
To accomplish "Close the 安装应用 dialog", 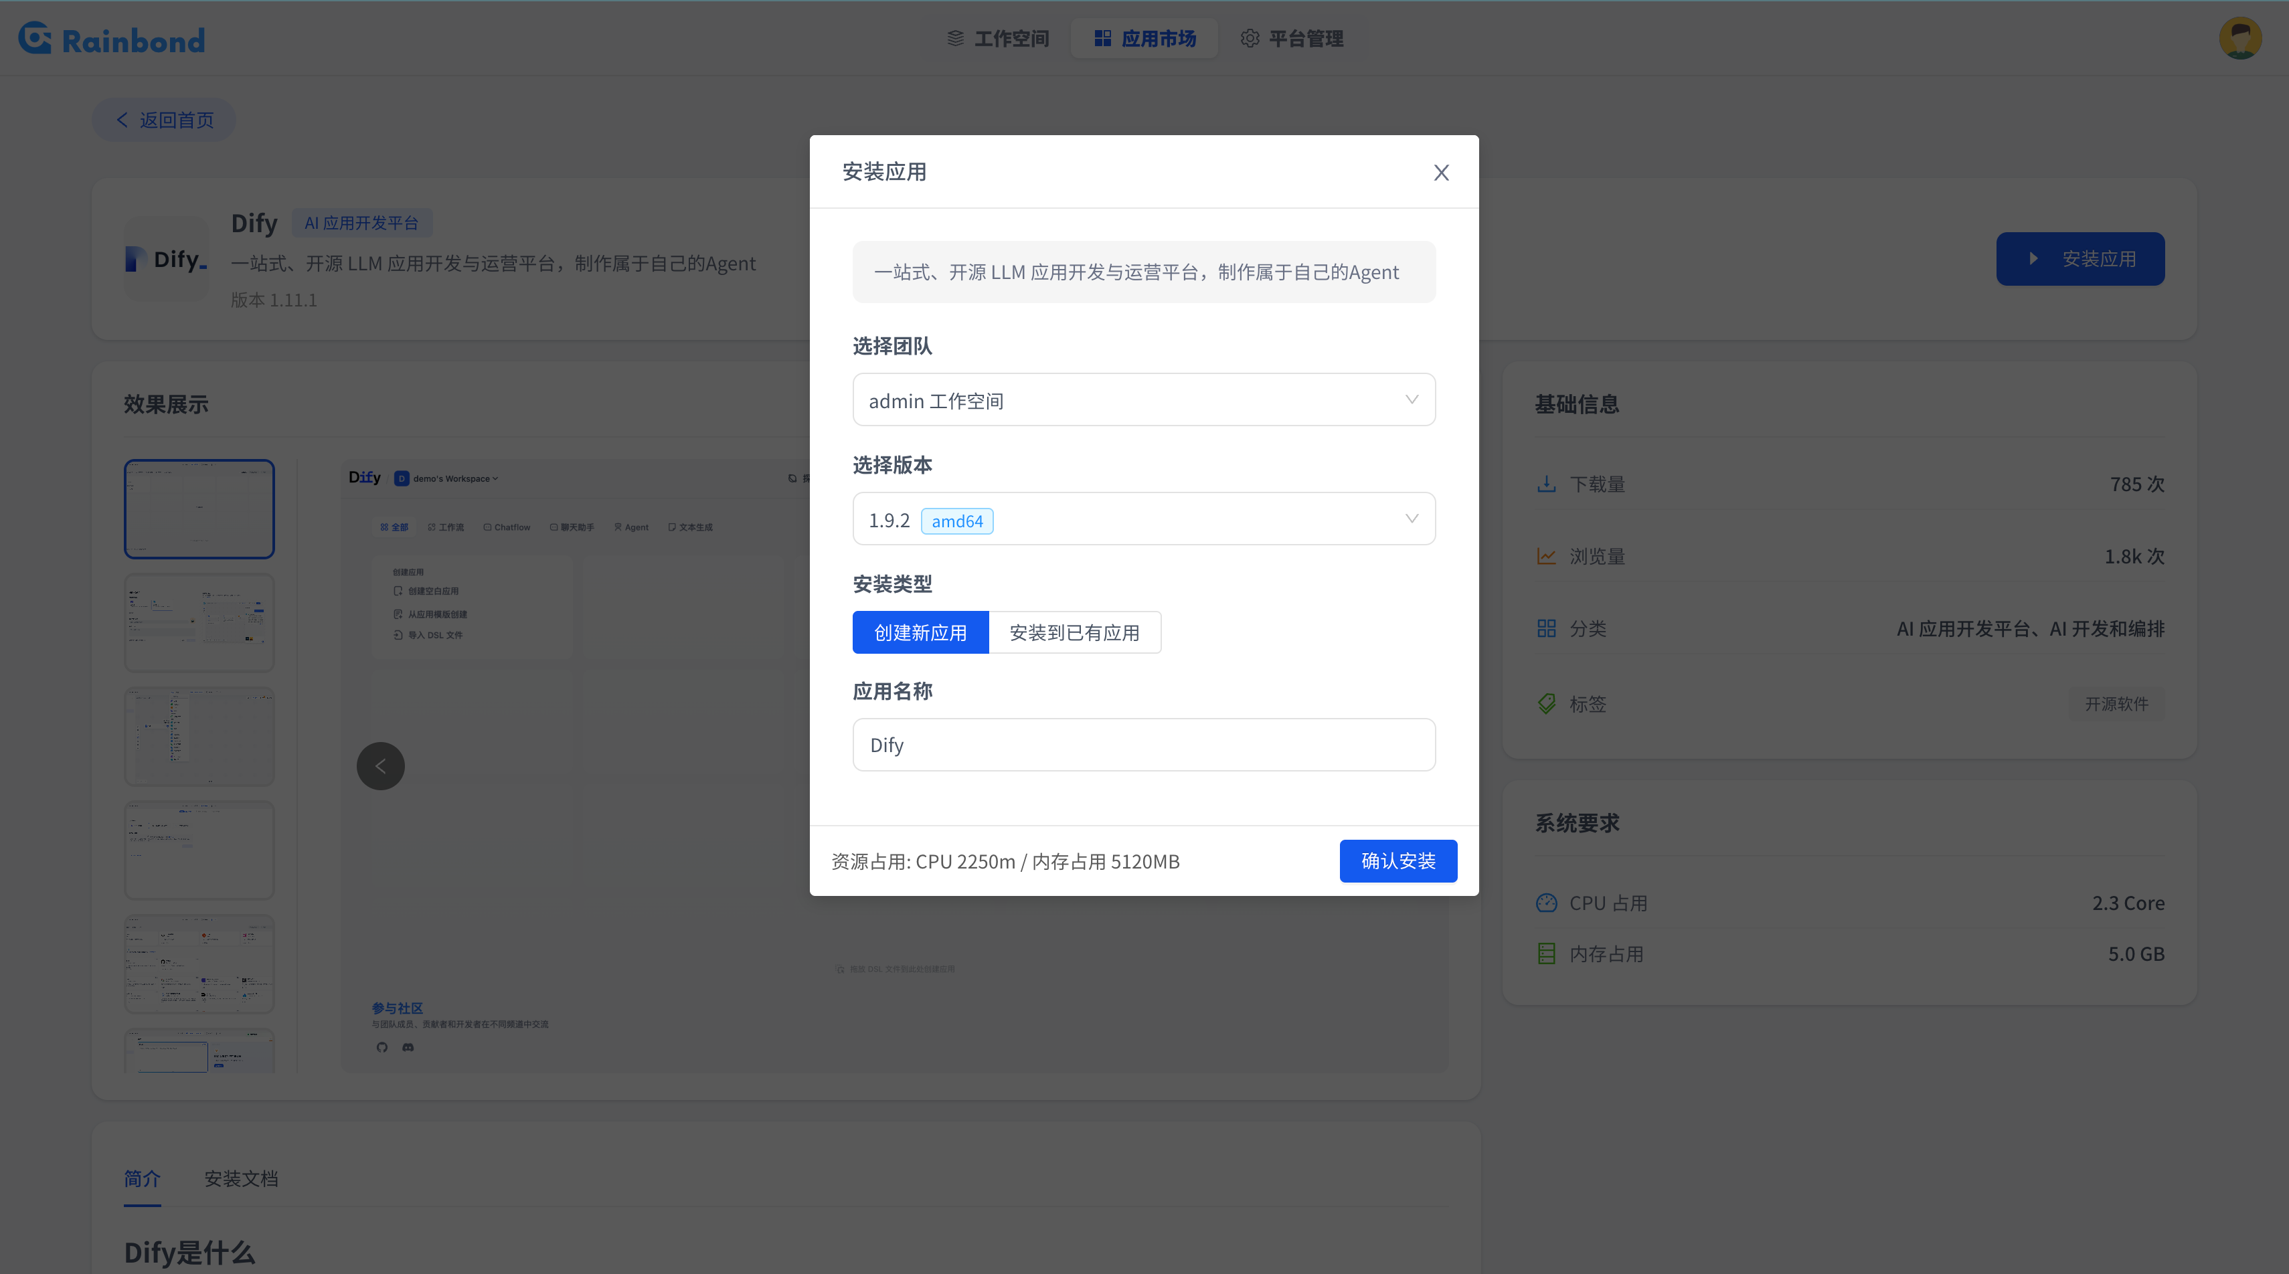I will point(1441,173).
